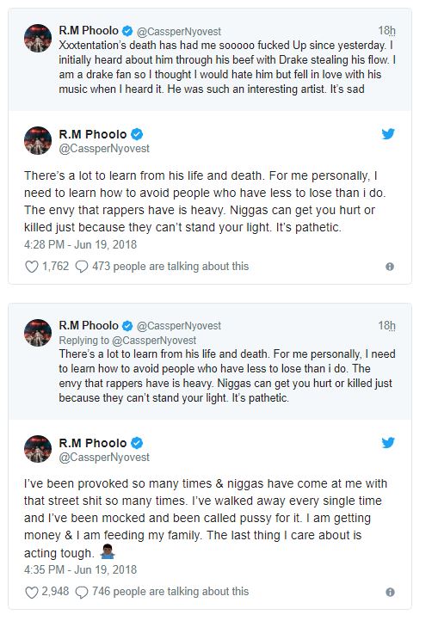Like the tweet with 2,948 likes

pos(32,592)
